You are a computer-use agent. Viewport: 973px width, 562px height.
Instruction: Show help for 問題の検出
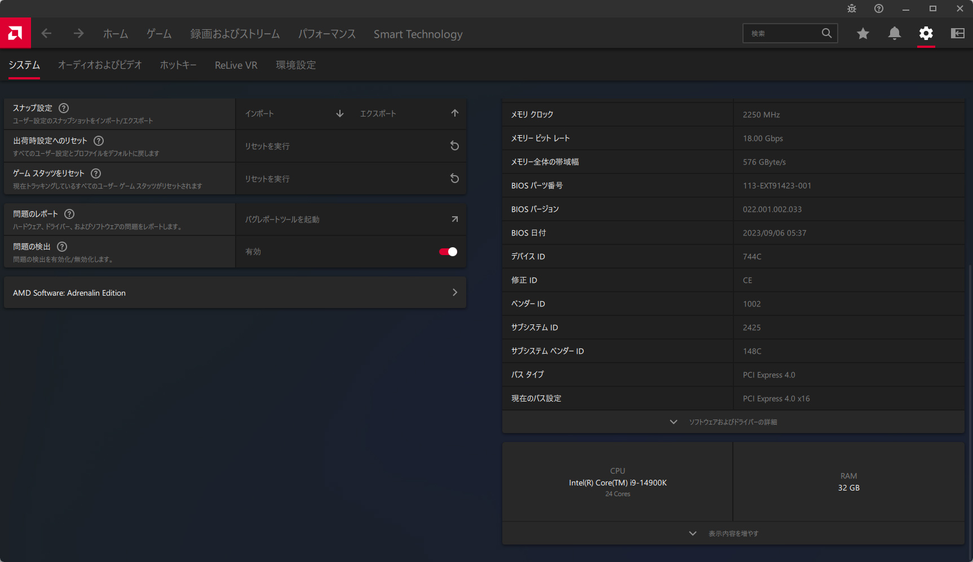click(62, 247)
